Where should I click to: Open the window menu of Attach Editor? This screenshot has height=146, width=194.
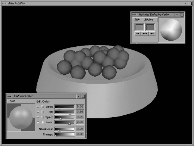coord(4,3)
